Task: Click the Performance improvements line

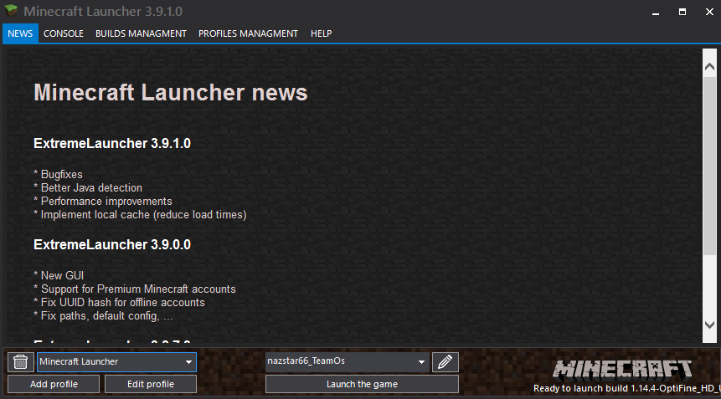Action: [x=103, y=201]
